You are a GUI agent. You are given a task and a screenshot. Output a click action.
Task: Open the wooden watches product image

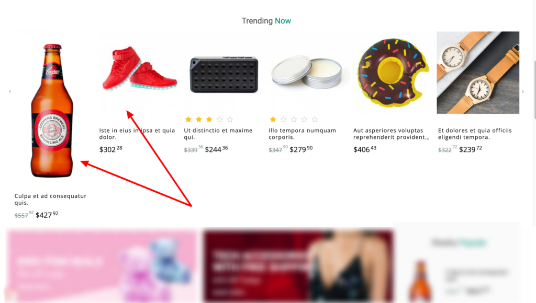[x=478, y=73]
